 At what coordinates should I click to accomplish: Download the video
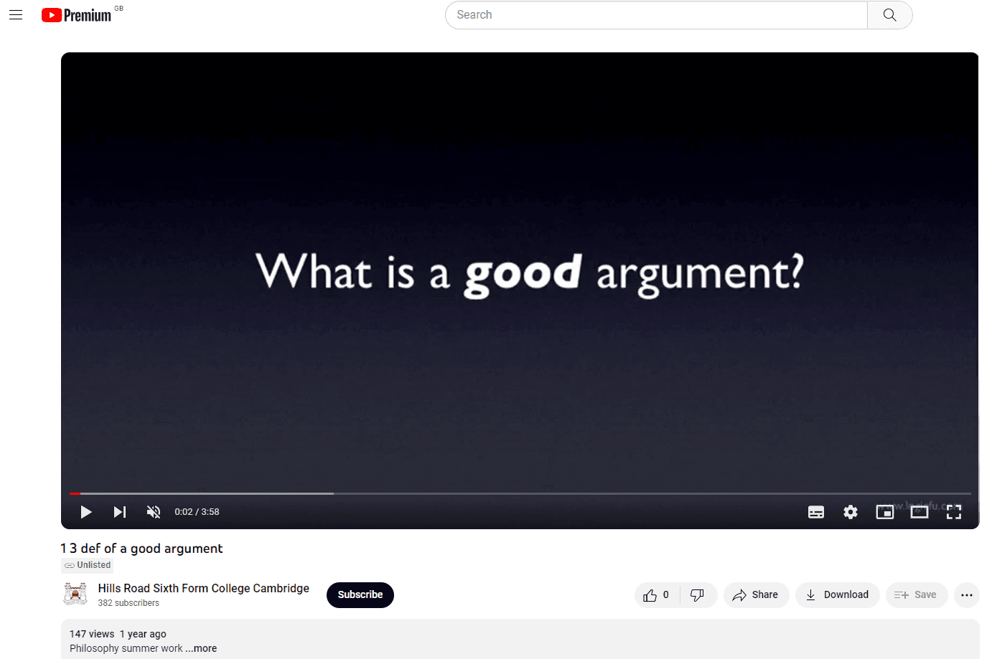click(x=837, y=595)
